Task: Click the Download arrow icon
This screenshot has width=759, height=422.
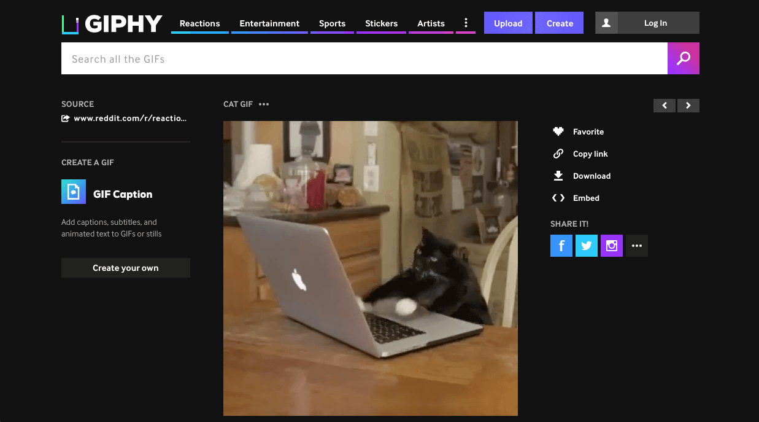Action: [558, 176]
